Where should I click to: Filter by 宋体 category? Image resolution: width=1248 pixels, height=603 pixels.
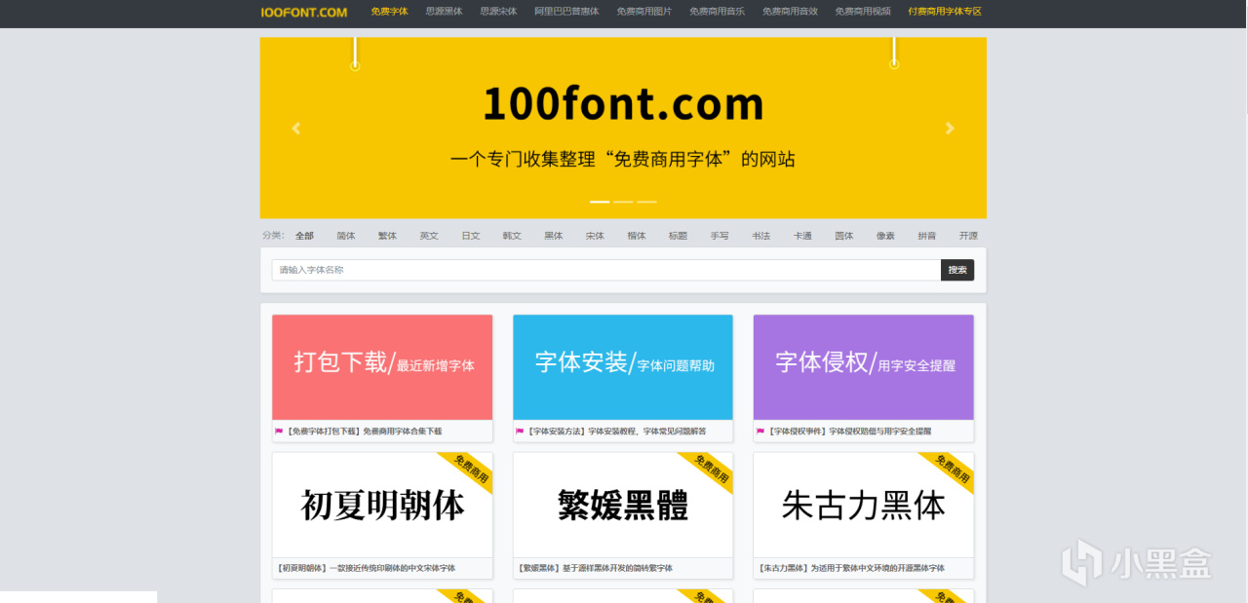(x=595, y=236)
